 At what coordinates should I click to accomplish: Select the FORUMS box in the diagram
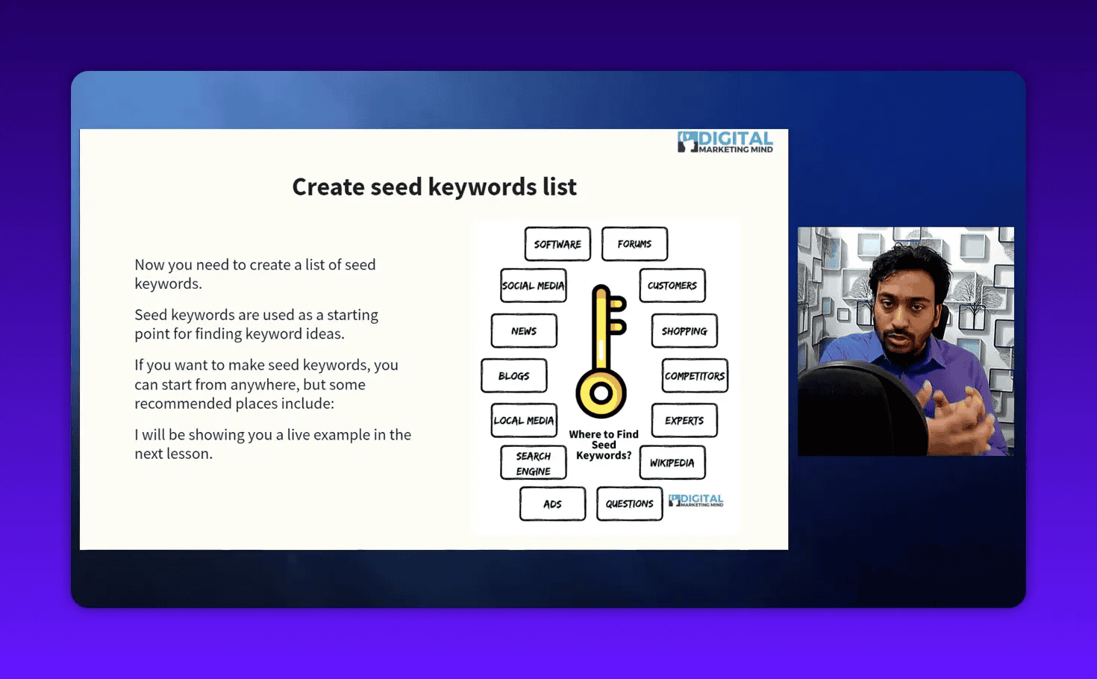click(x=634, y=243)
